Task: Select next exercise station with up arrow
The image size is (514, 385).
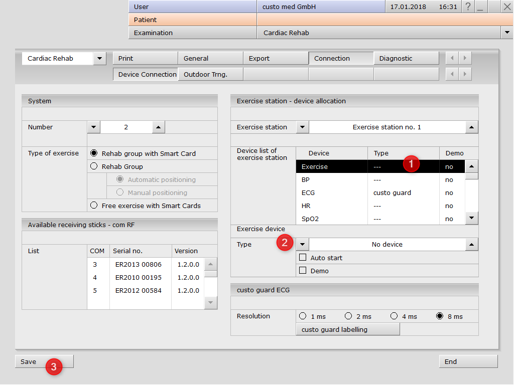Action: point(471,127)
